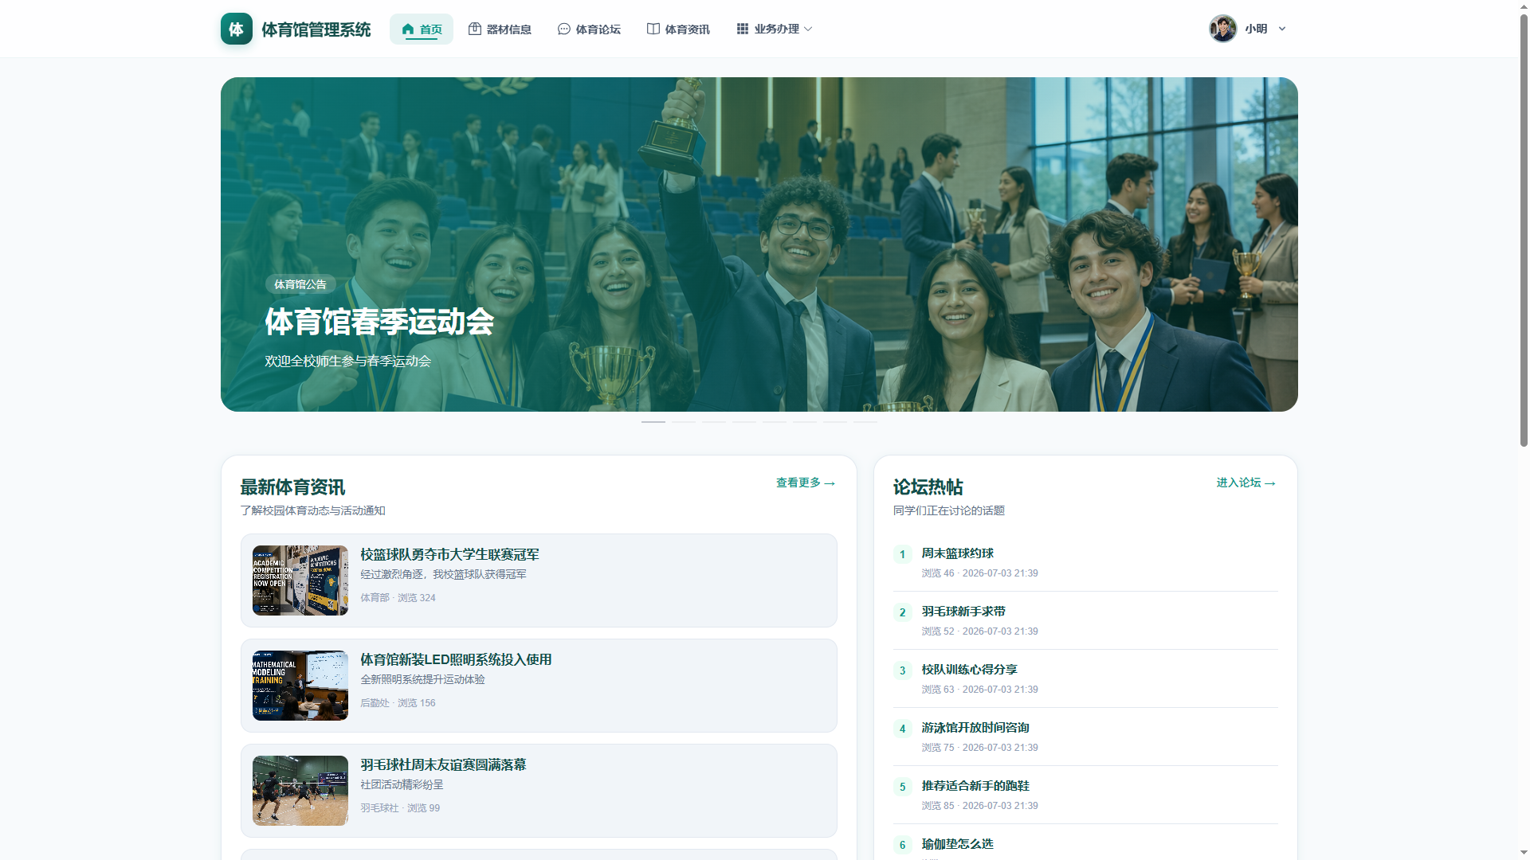
Task: Click rank badge 3 beside 校队训练心得分享
Action: click(x=903, y=670)
